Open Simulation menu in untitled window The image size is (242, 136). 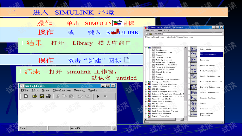[62, 90]
